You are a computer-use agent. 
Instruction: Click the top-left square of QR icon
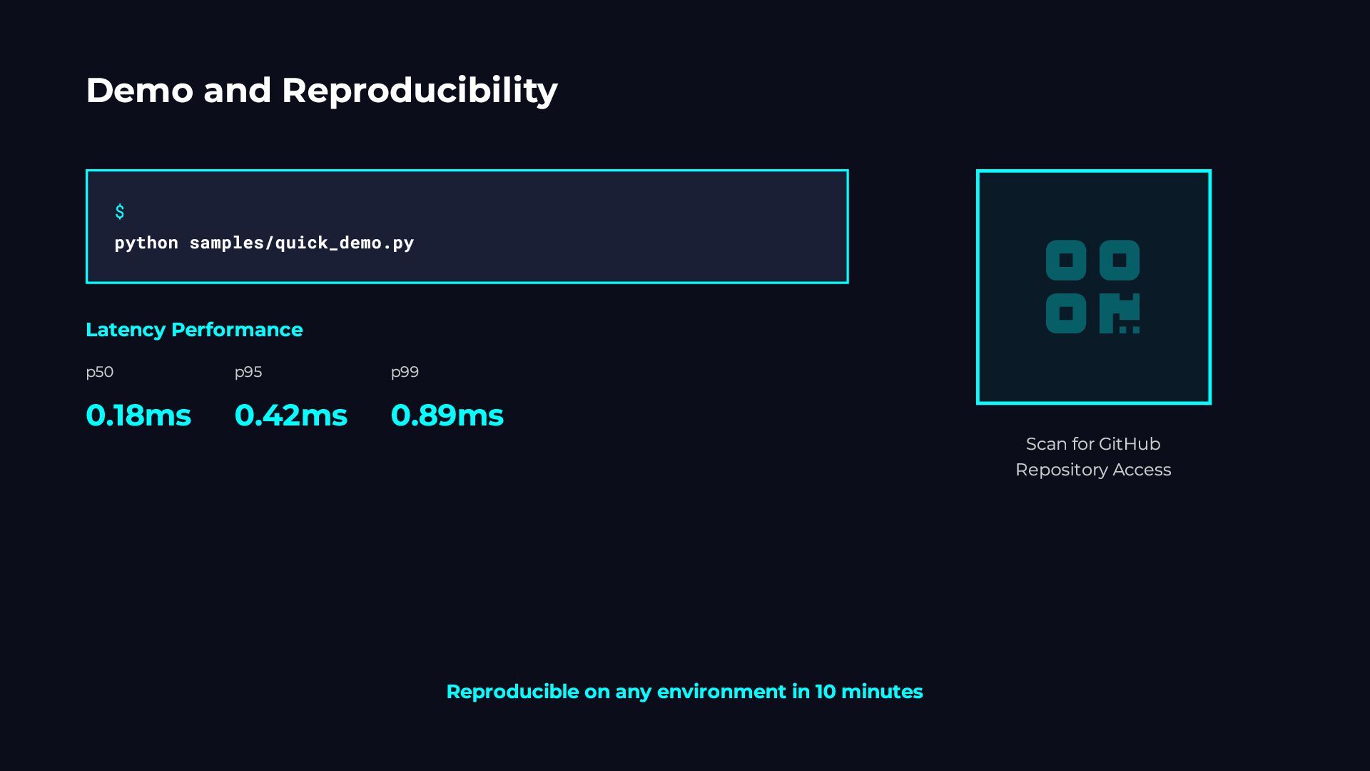(x=1066, y=260)
